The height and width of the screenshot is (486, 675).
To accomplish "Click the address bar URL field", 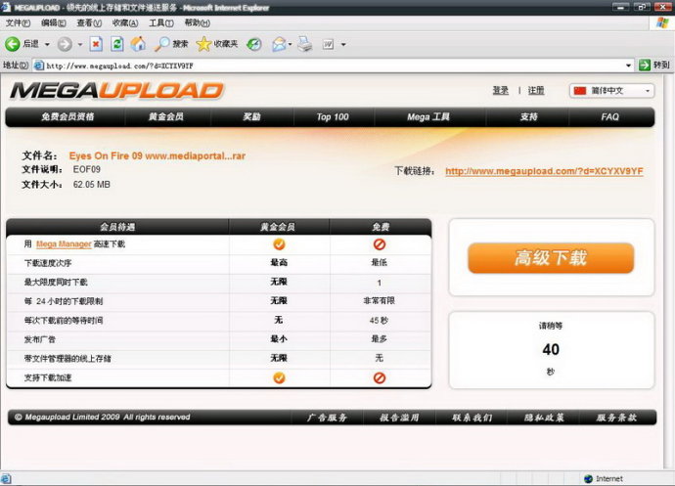I will tap(334, 66).
